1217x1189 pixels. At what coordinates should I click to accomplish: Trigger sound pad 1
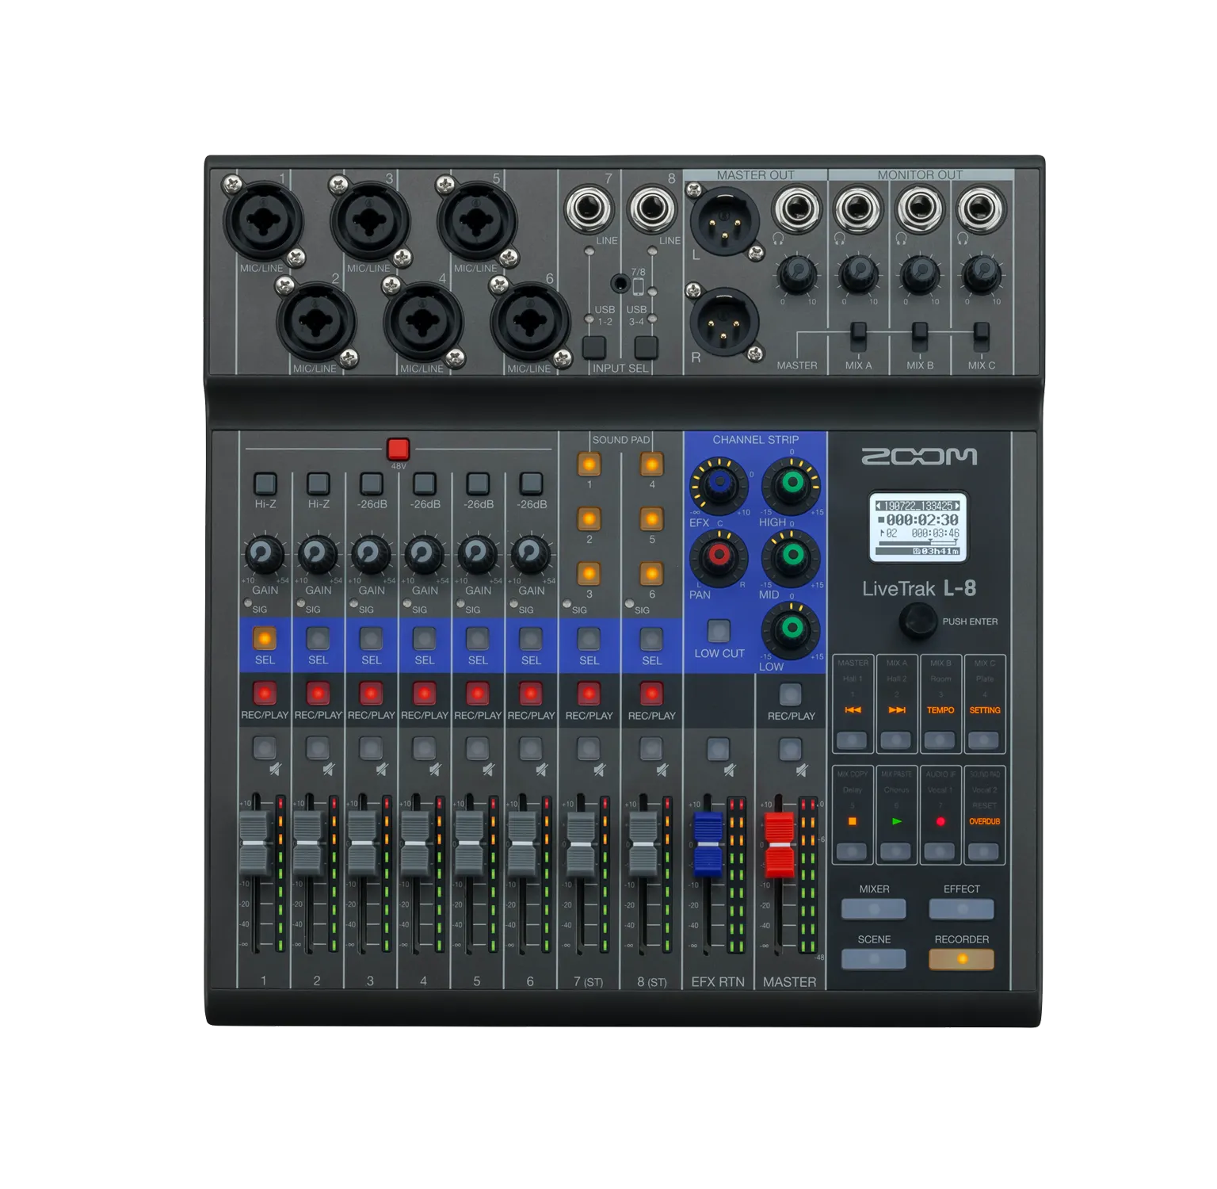589,465
